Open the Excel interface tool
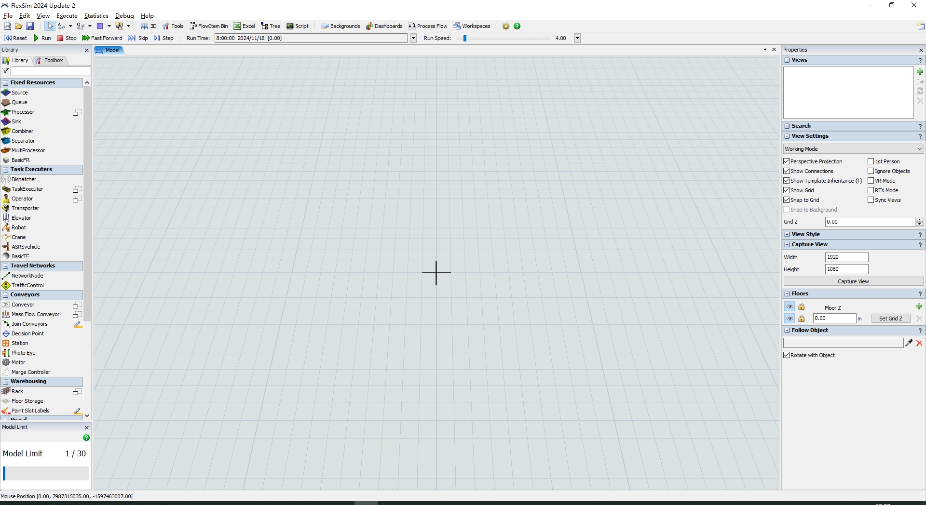 click(245, 26)
